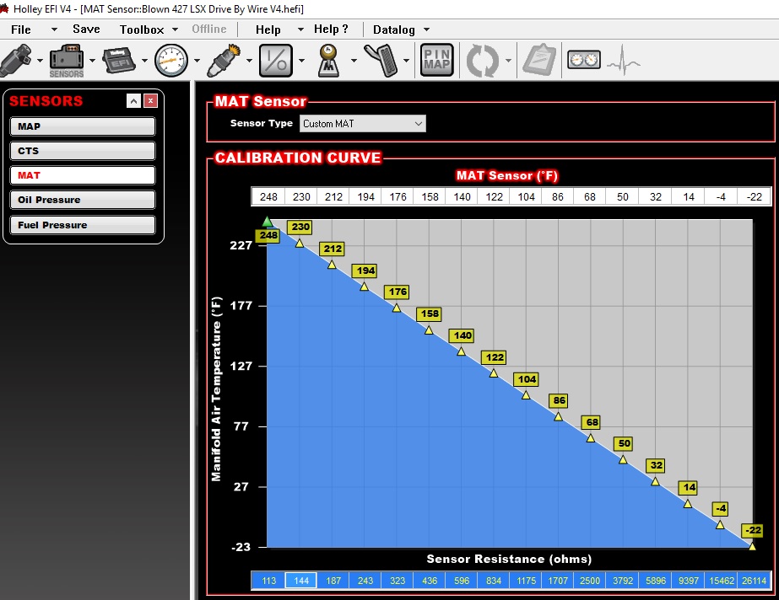779x600 pixels.
Task: Open the dropdown arrow beside Sensors icon
Action: click(x=93, y=61)
